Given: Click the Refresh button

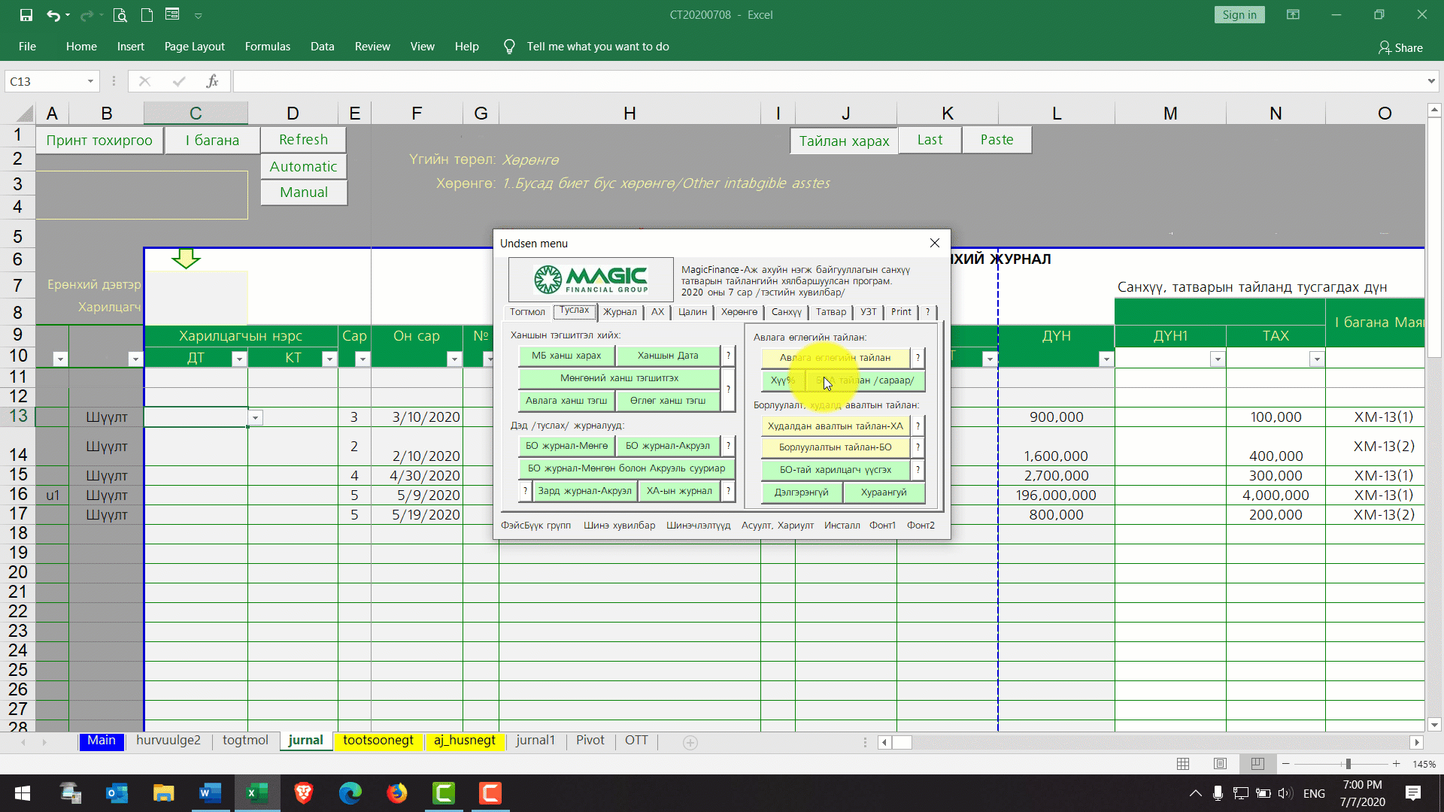Looking at the screenshot, I should [303, 140].
